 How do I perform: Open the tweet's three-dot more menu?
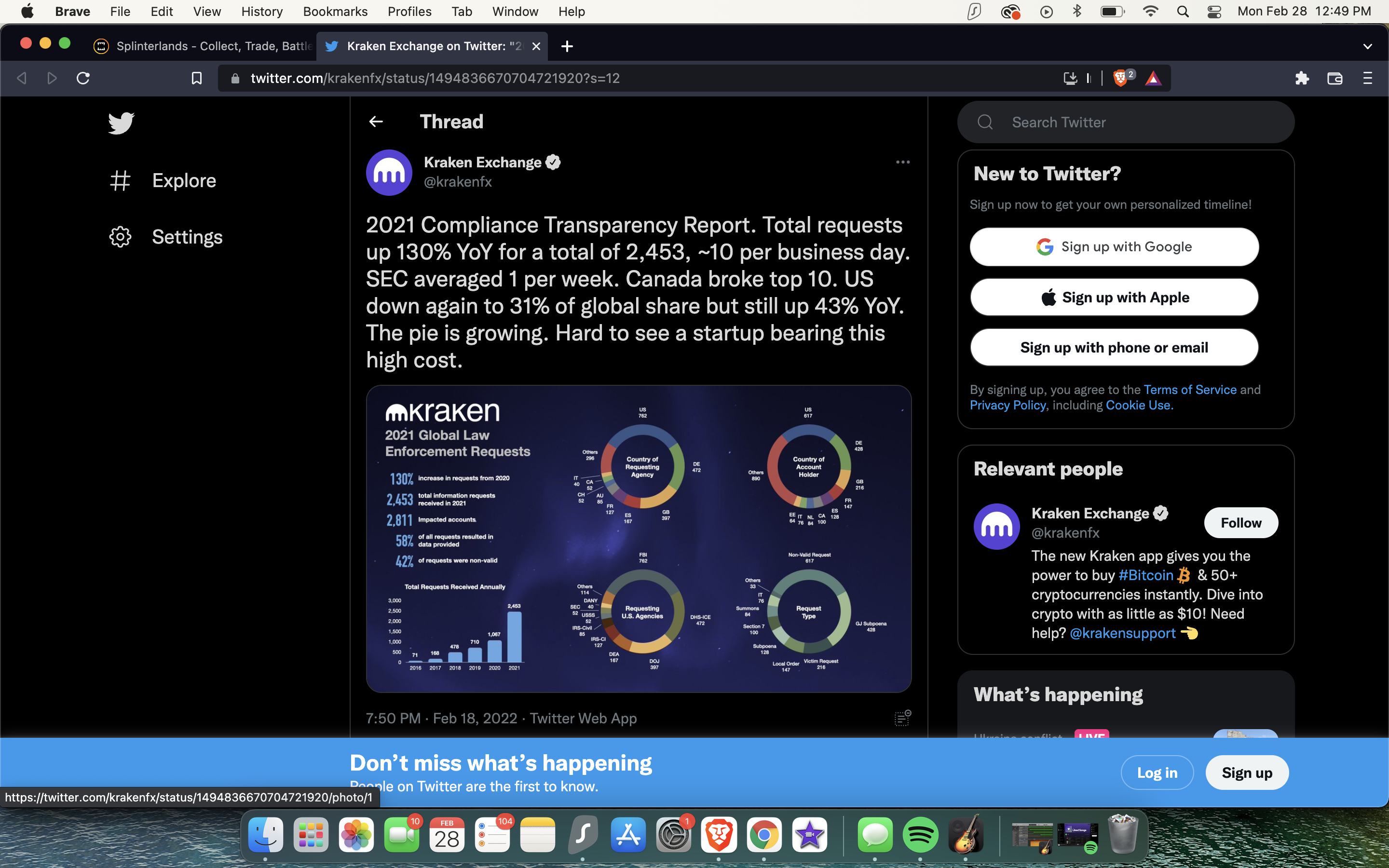click(x=903, y=163)
